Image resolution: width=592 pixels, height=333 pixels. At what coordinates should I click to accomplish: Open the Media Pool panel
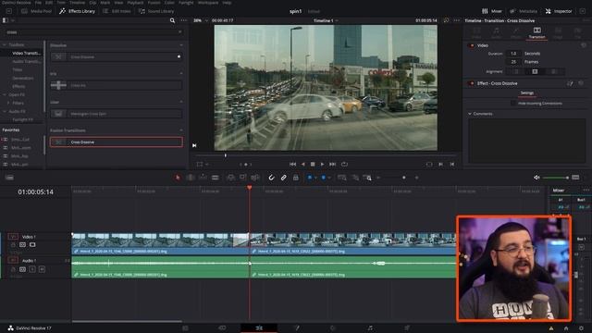click(37, 11)
